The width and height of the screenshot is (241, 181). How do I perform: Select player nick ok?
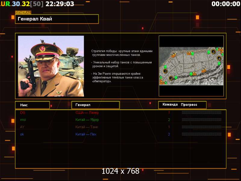coord(22,134)
